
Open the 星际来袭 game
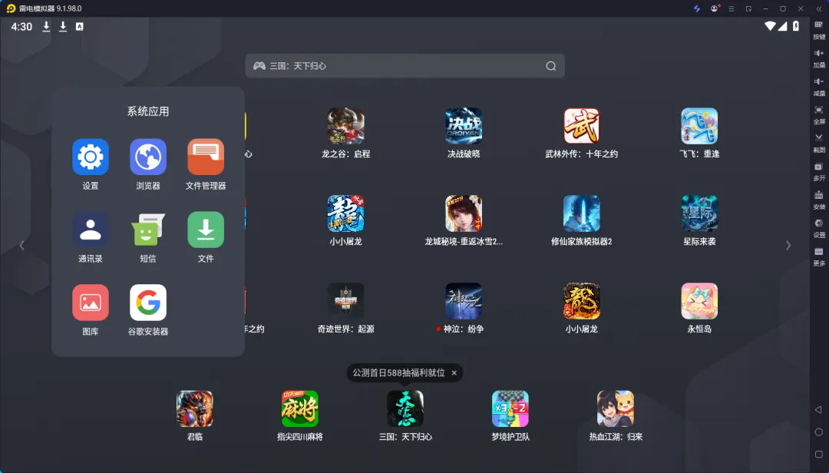699,213
